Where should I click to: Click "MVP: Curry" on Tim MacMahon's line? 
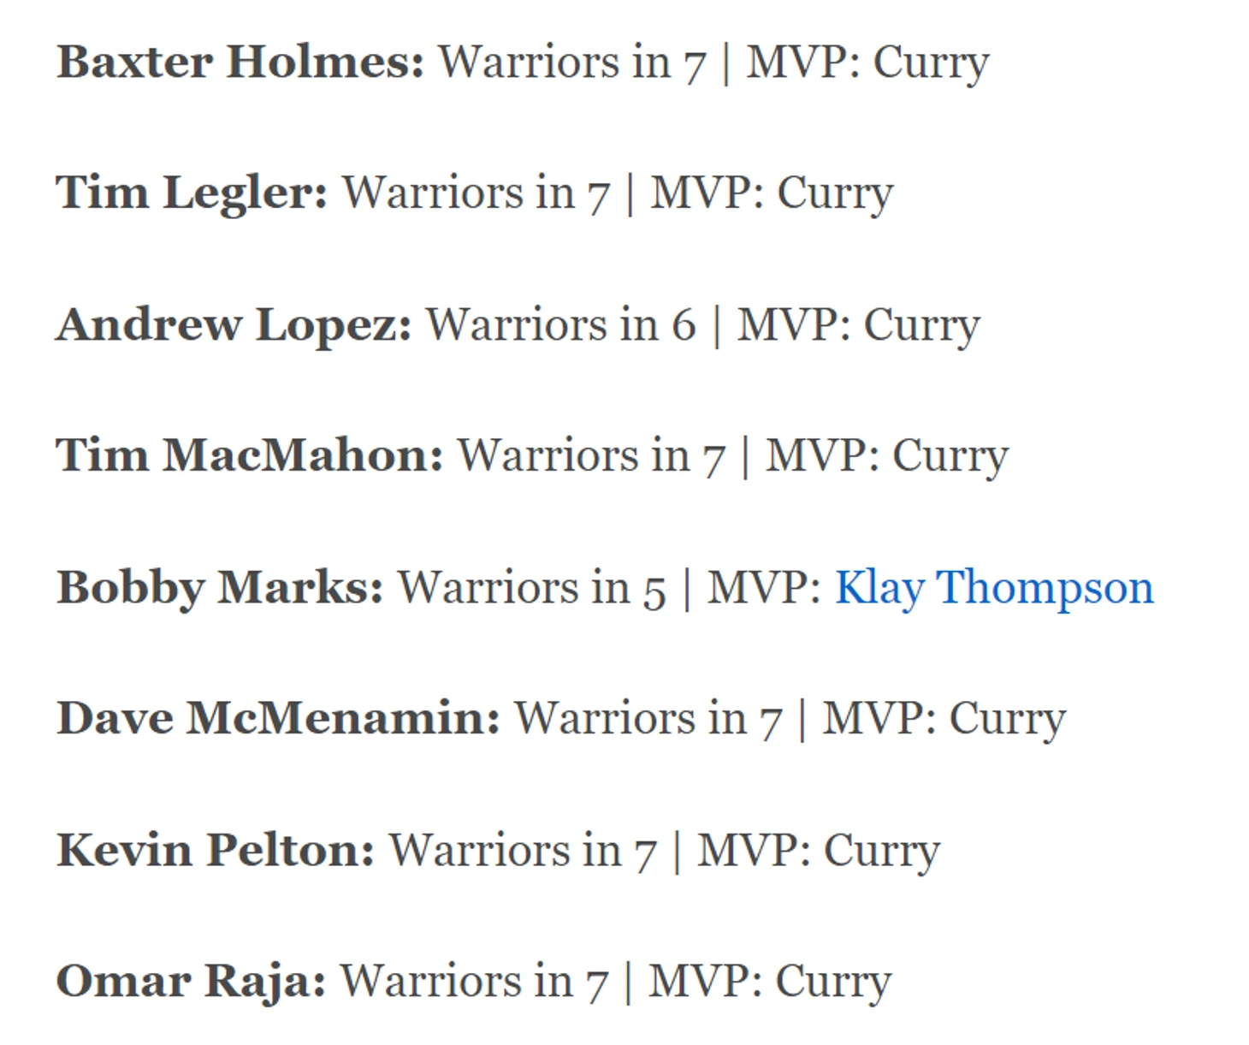pyautogui.click(x=886, y=455)
